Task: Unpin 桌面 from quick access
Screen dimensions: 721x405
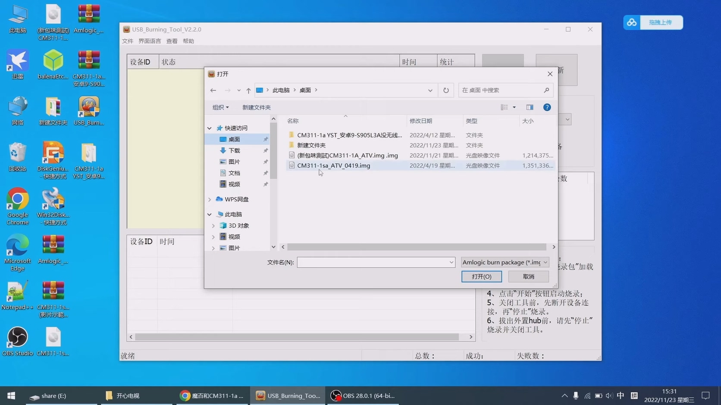Action: [266, 139]
